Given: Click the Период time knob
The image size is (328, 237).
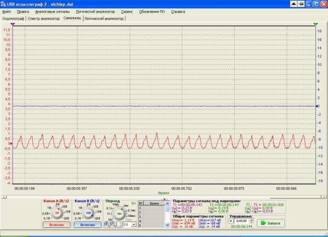Looking at the screenshot, I should pyautogui.click(x=119, y=214).
